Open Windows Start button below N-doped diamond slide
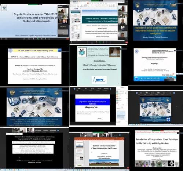This screenshot has height=171, width=183. pyautogui.click(x=1, y=170)
